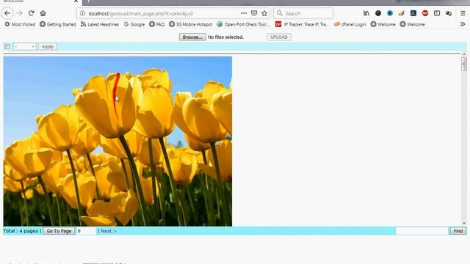Click Browse to choose a file

(x=192, y=37)
